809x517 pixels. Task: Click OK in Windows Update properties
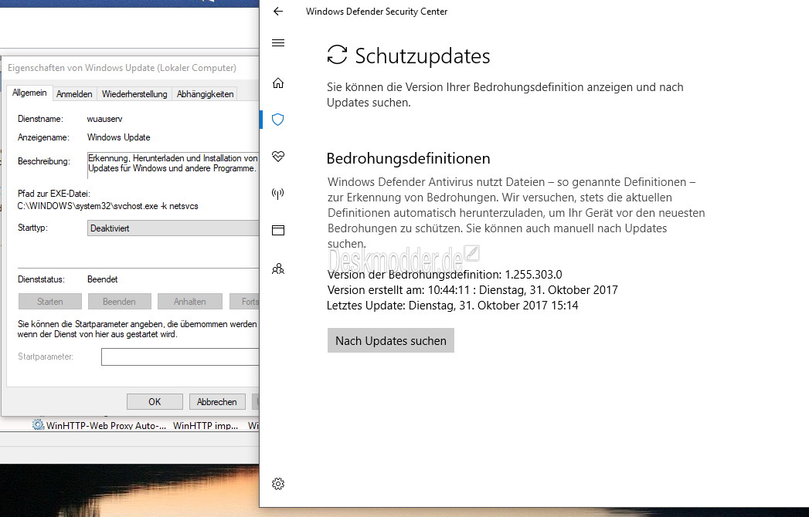pos(155,401)
